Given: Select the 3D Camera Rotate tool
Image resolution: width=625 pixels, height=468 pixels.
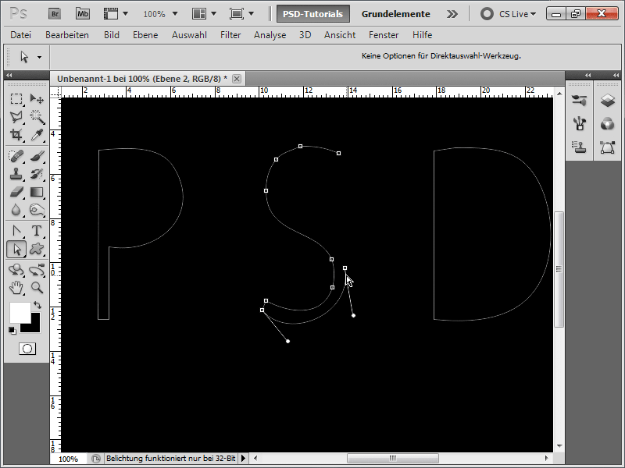Looking at the screenshot, I should point(37,270).
